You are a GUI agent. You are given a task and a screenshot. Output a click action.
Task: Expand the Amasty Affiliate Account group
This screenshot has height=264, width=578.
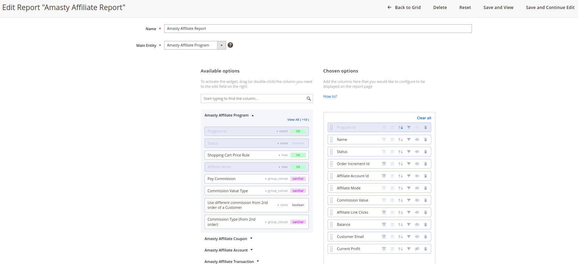(229, 250)
